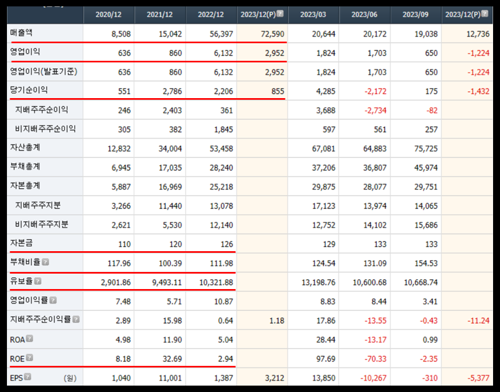Click the 34,004 total assets value
This screenshot has height=392, width=500.
[x=170, y=148]
